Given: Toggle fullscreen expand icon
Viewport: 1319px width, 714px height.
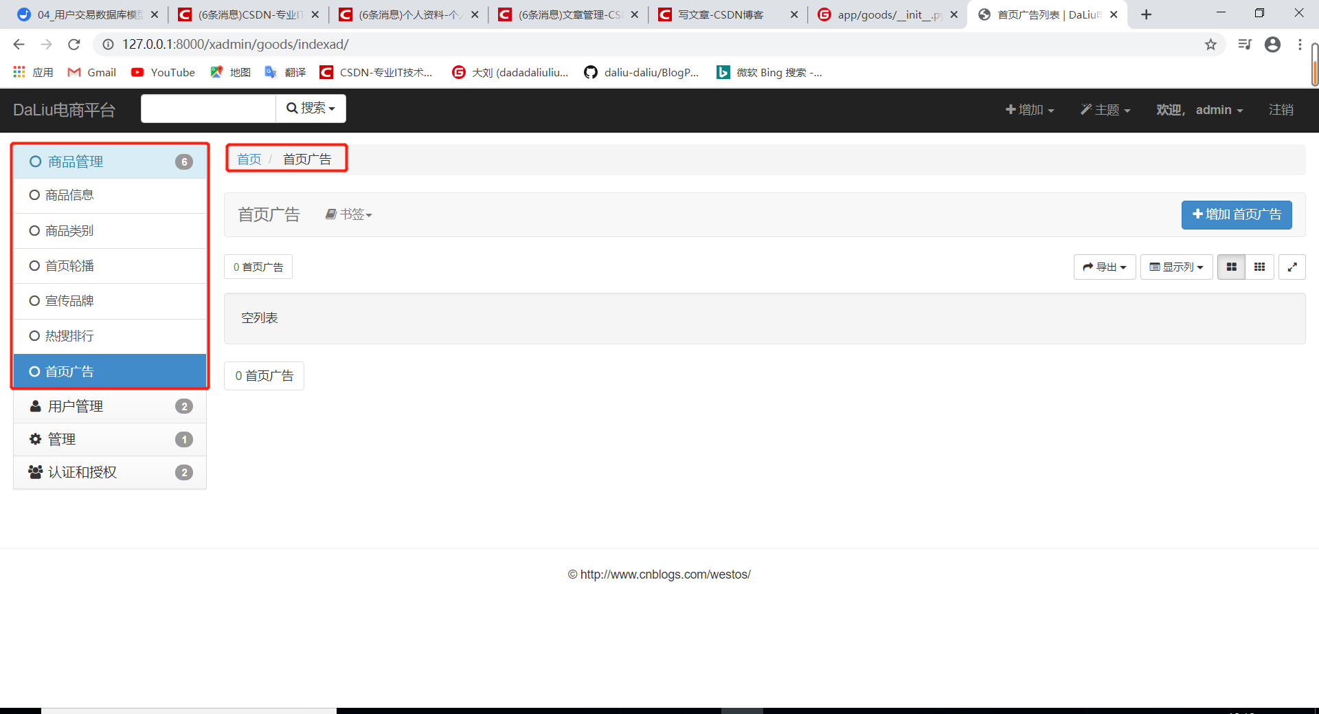Looking at the screenshot, I should 1292,267.
